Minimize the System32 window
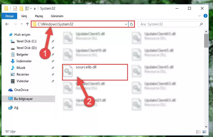Viewport: 213px width, 137px height. pyautogui.click(x=177, y=8)
